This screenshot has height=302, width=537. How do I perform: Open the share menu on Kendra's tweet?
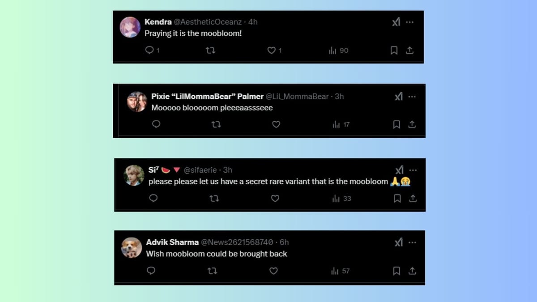pyautogui.click(x=409, y=51)
